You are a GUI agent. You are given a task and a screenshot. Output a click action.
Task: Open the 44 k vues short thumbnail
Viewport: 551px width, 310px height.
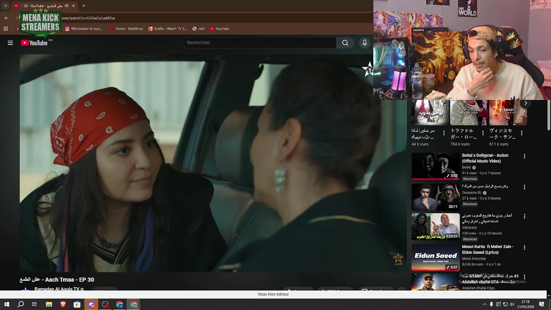coord(430,112)
